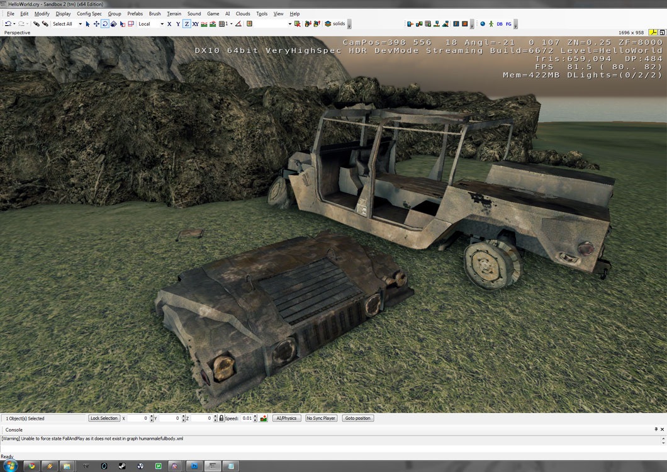Click the Redo arrow icon
Screen dimensions: 667x472
click(x=21, y=24)
